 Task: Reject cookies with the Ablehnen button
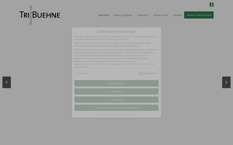(x=116, y=100)
